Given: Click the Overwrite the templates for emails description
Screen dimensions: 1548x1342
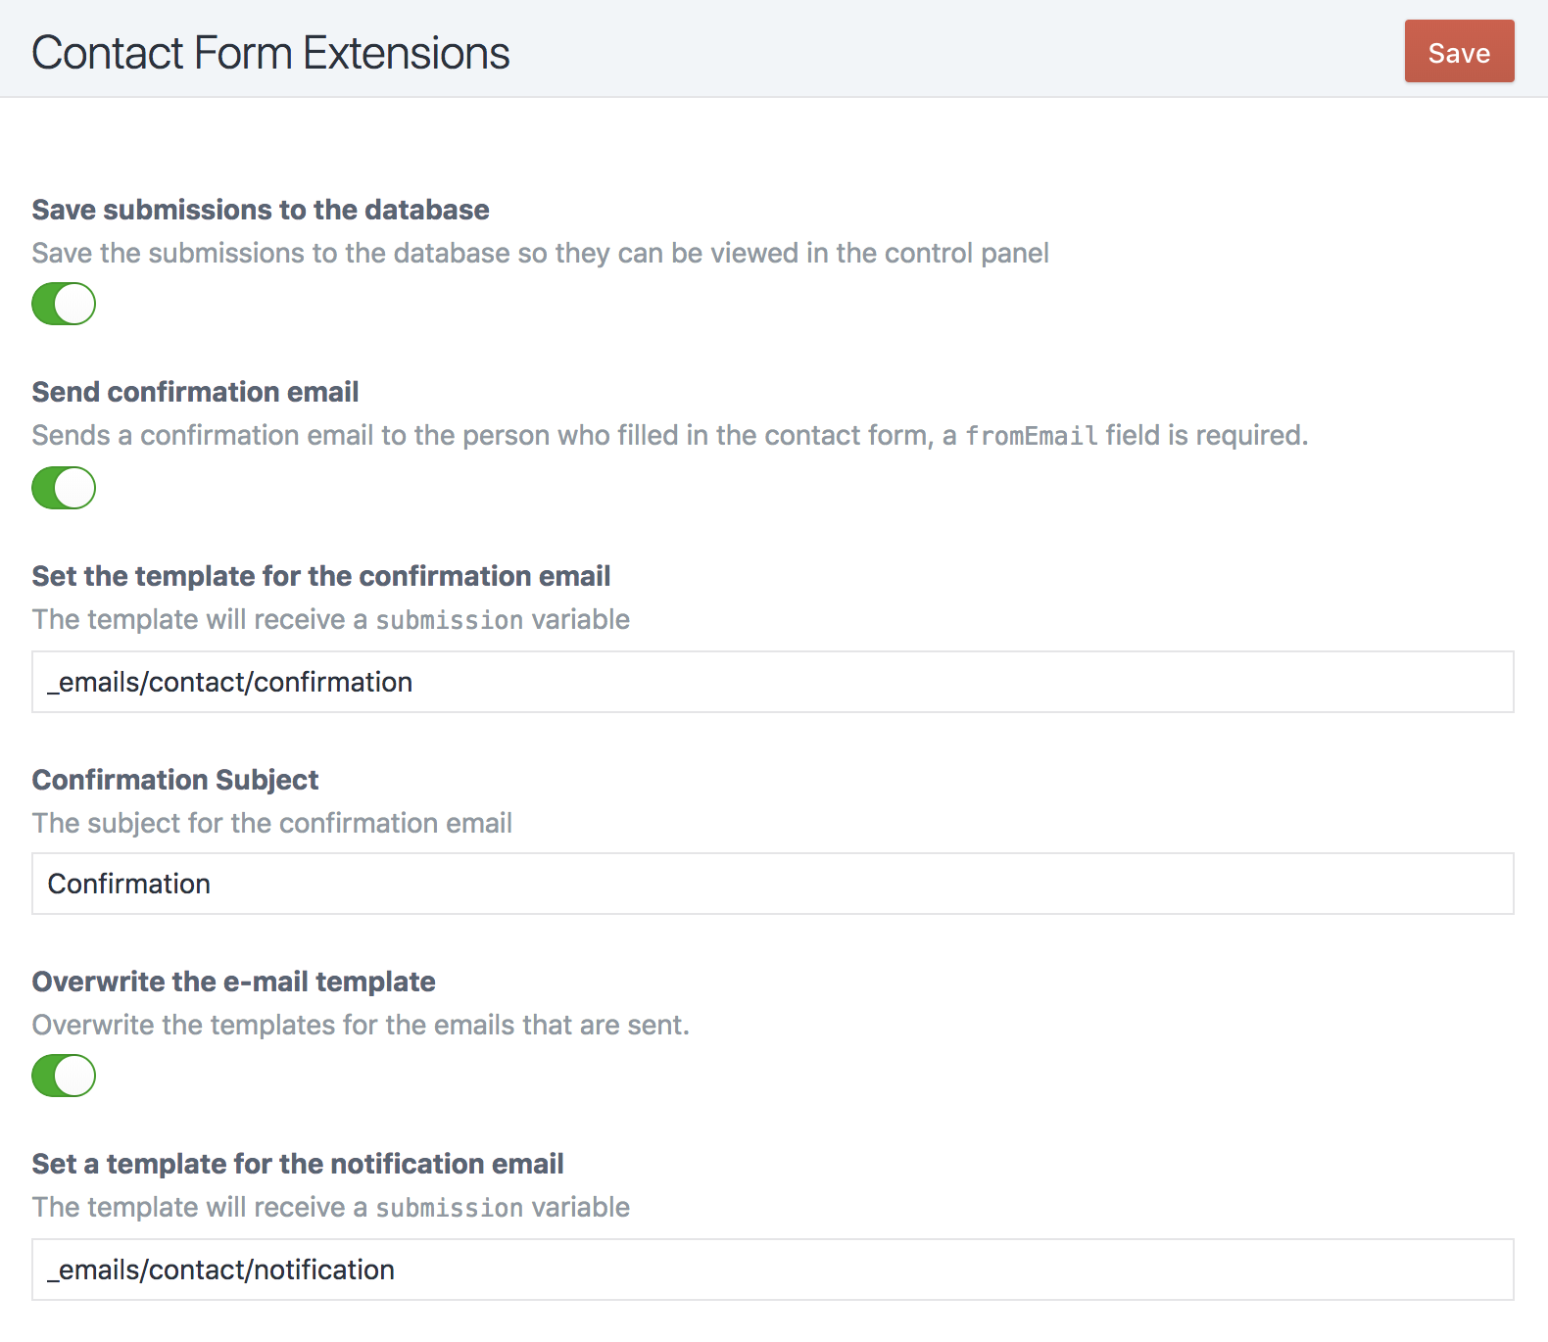Looking at the screenshot, I should click(x=361, y=1025).
